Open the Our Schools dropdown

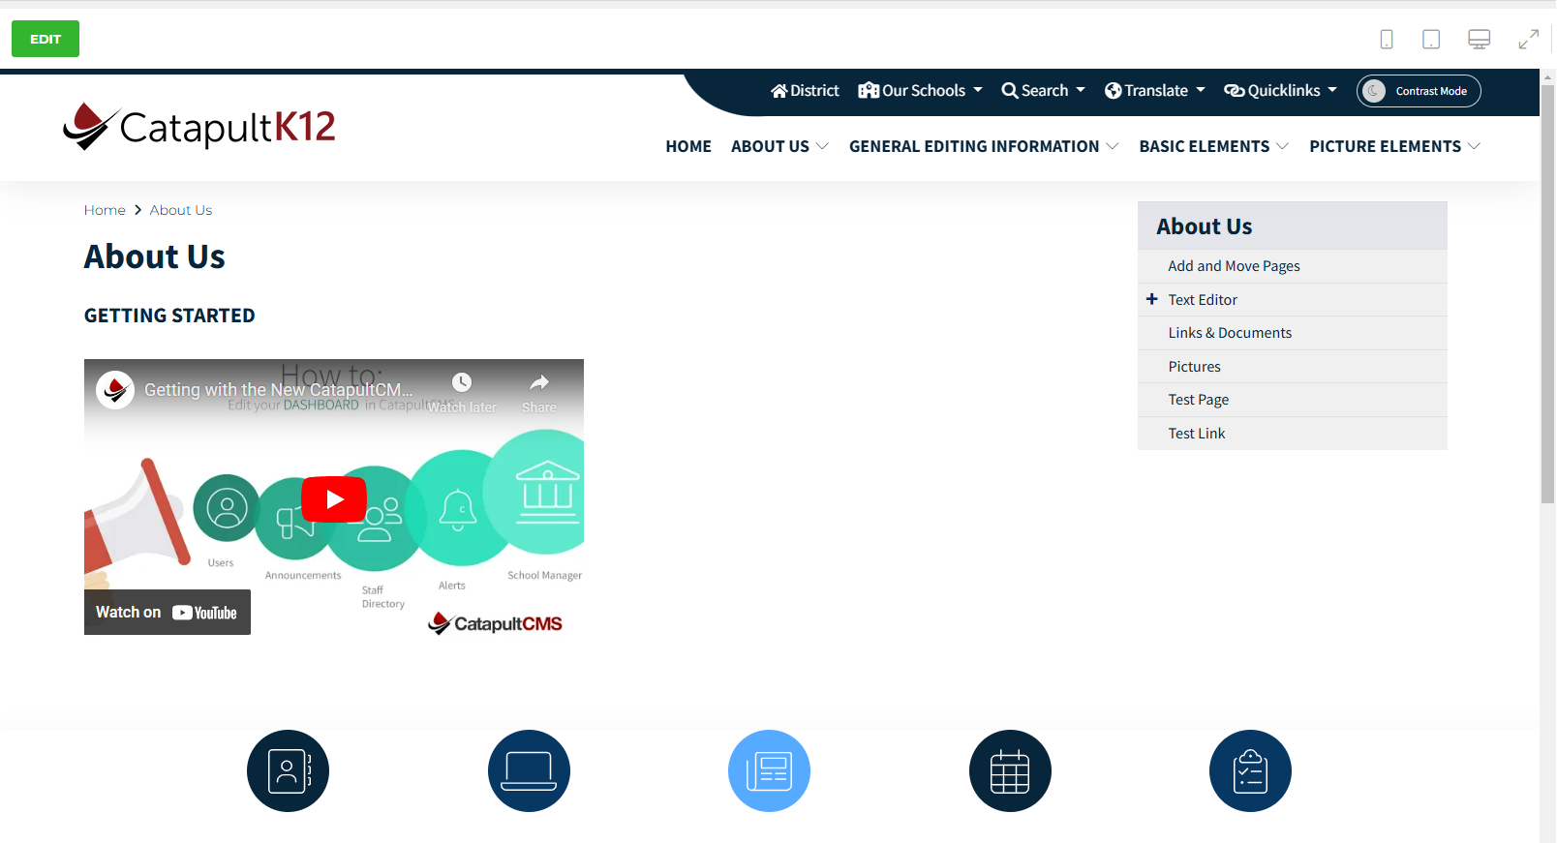920,90
